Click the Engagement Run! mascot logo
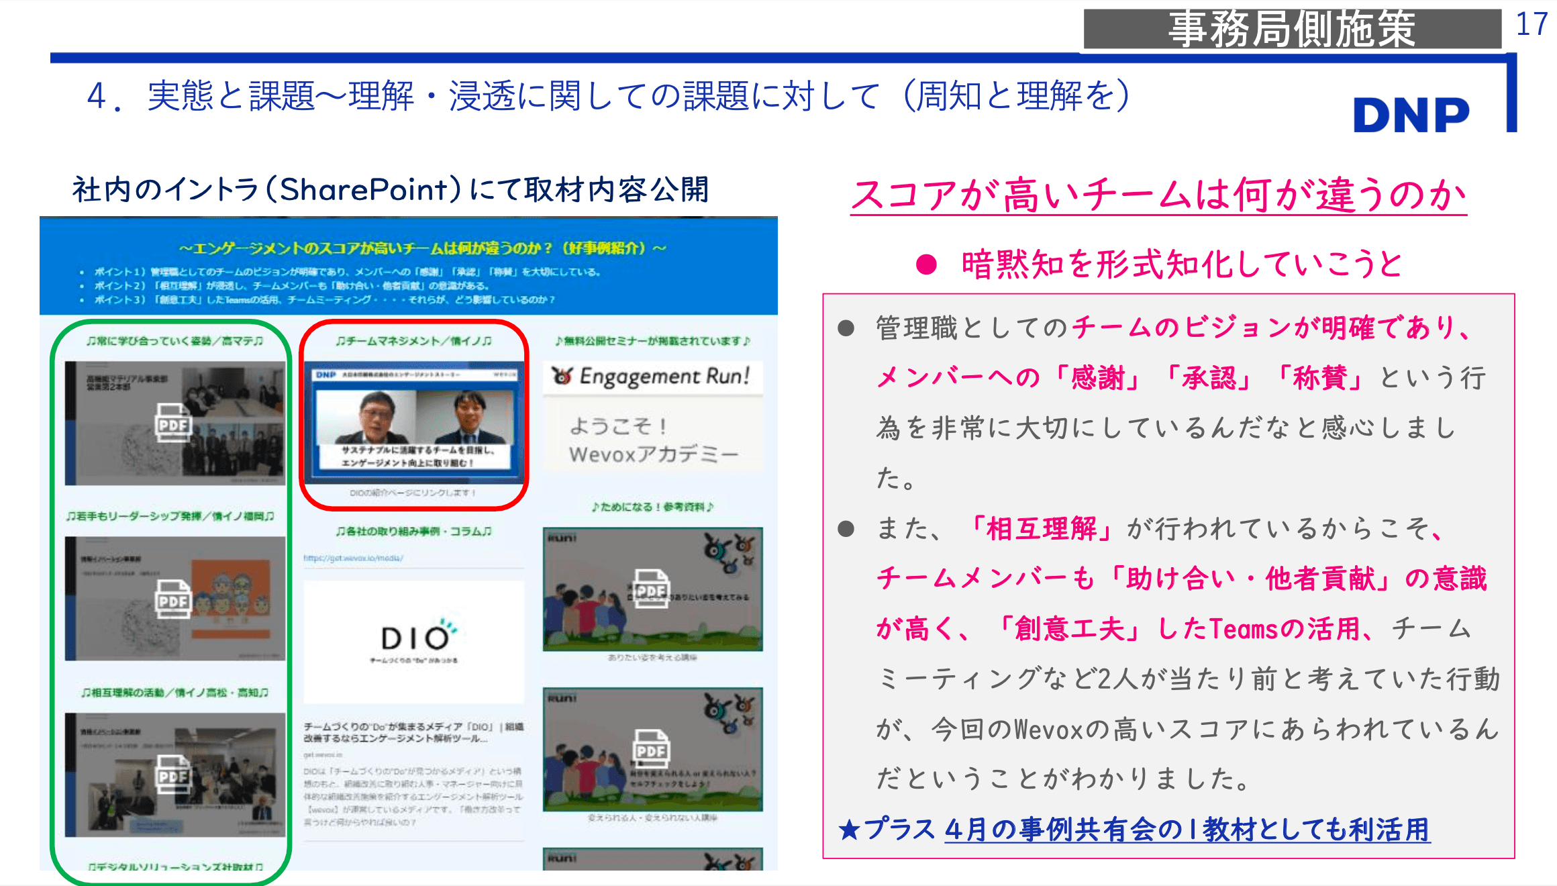The width and height of the screenshot is (1557, 886). 562,376
